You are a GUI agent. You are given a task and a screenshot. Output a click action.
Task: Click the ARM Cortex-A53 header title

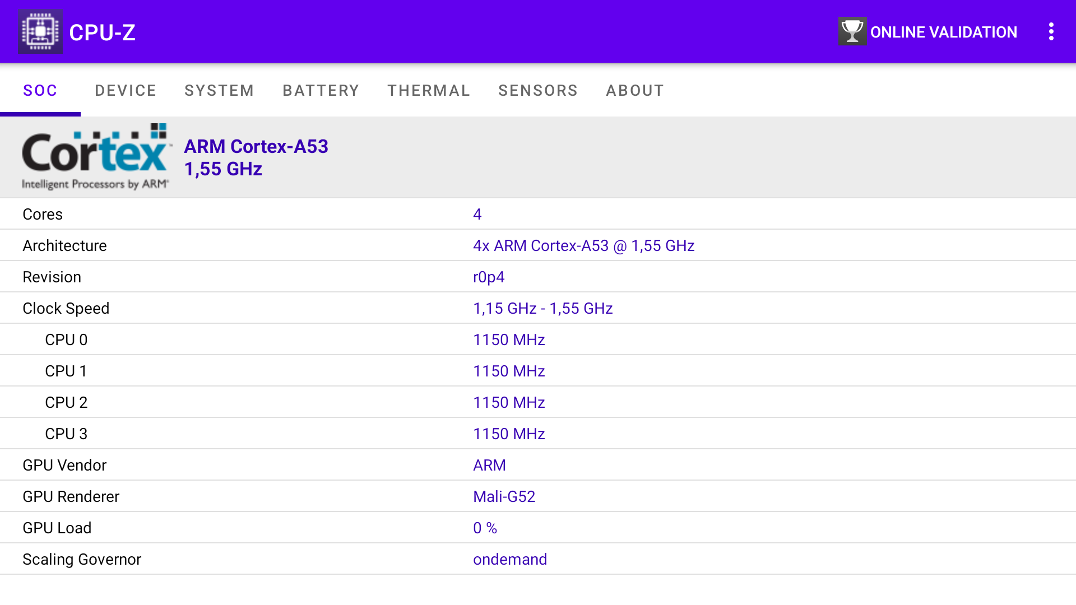256,146
